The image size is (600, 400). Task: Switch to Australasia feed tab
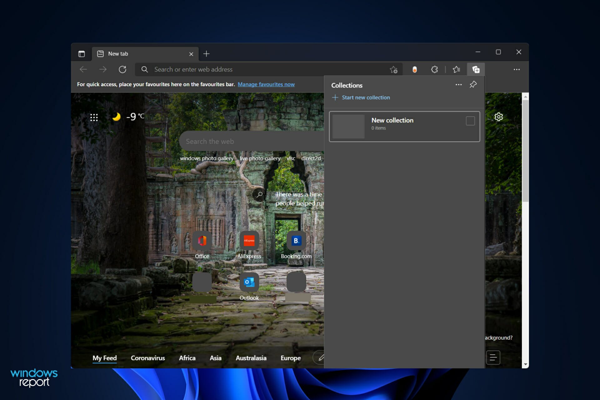(251, 358)
